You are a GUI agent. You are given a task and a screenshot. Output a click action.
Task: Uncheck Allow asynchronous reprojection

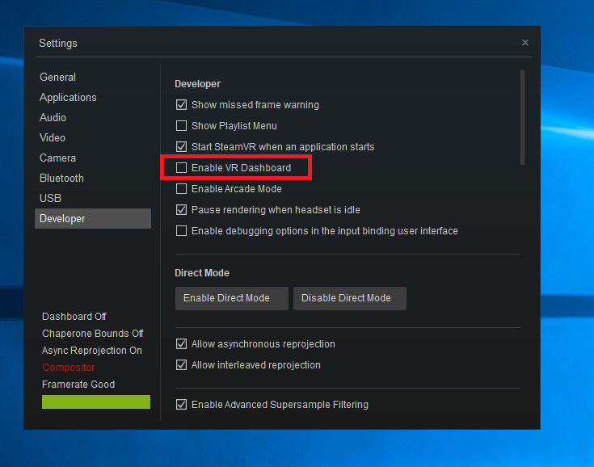click(x=182, y=344)
